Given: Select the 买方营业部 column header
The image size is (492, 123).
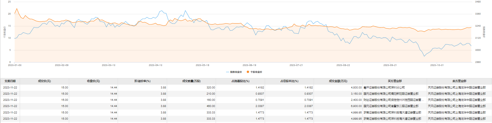Looking at the screenshot, I should click(x=395, y=81).
